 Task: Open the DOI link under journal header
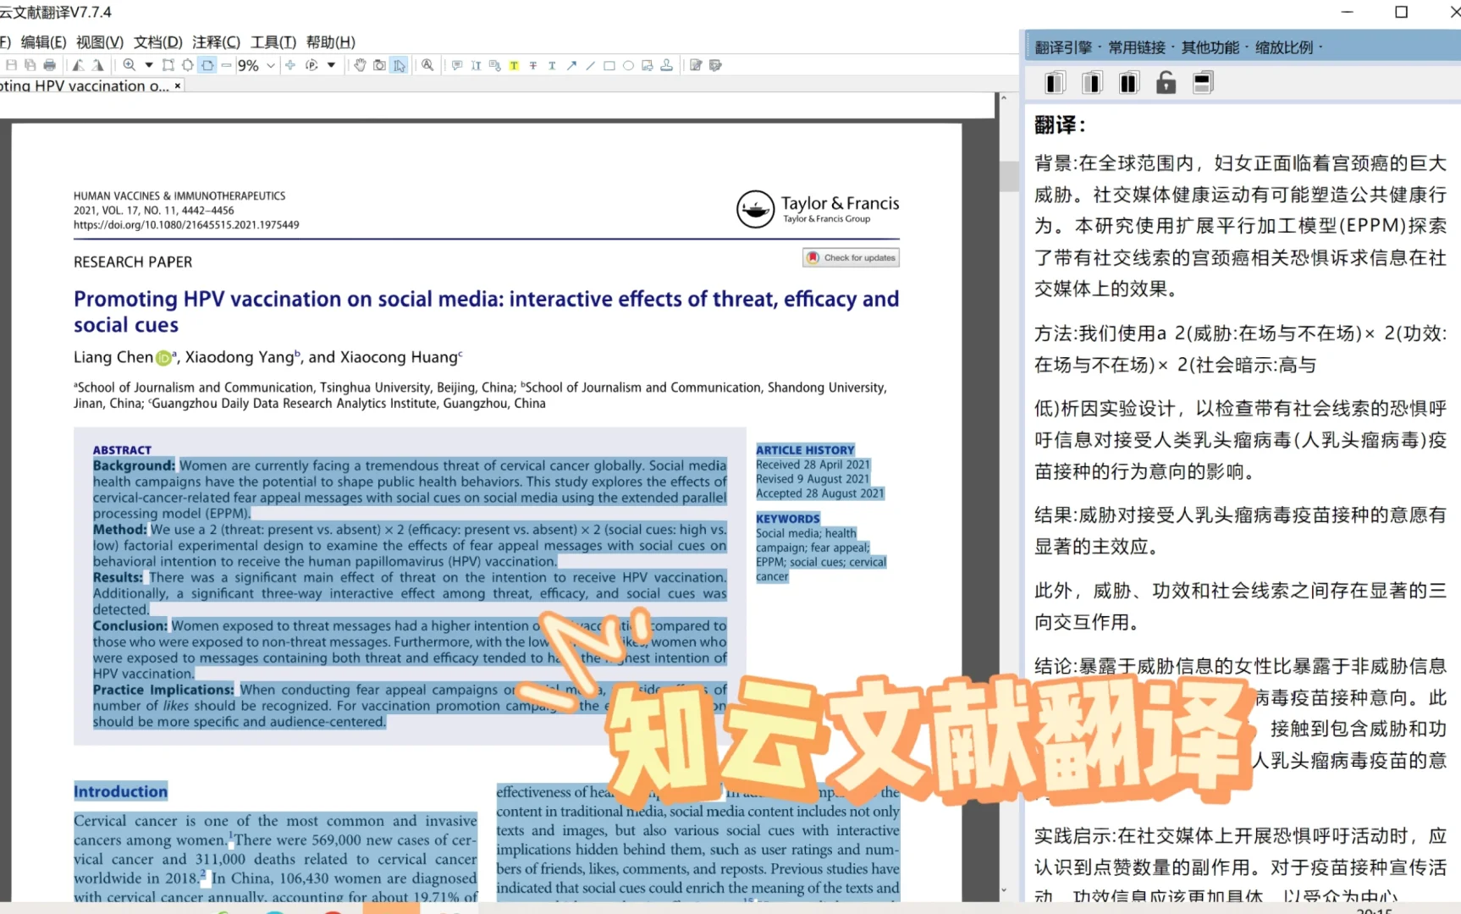click(x=186, y=225)
